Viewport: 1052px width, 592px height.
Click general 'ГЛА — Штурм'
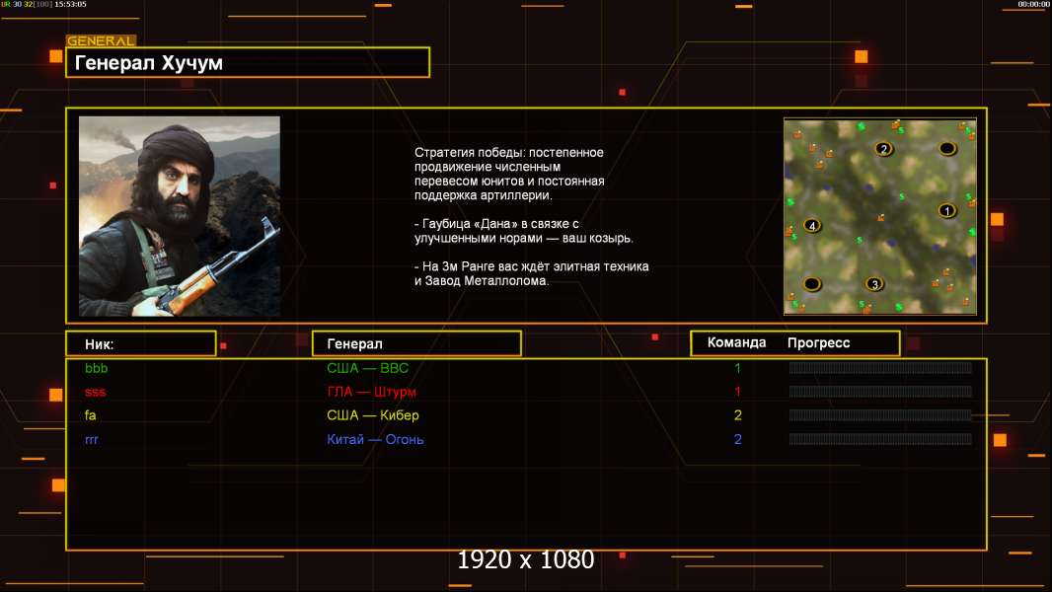pyautogui.click(x=371, y=392)
